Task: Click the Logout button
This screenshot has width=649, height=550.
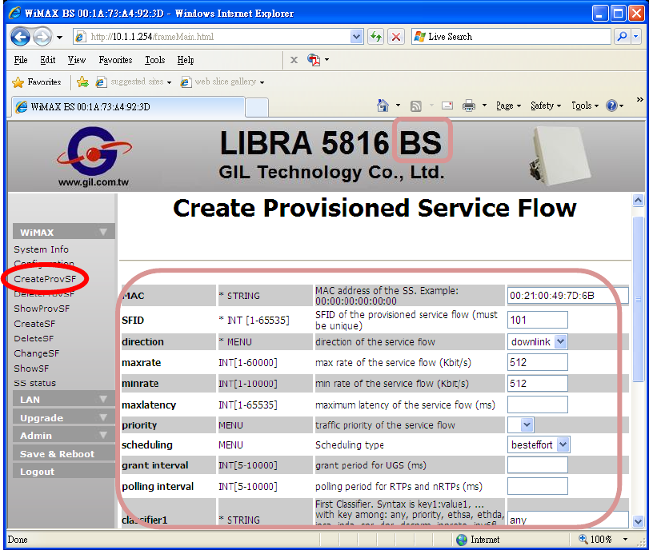Action: click(x=64, y=472)
